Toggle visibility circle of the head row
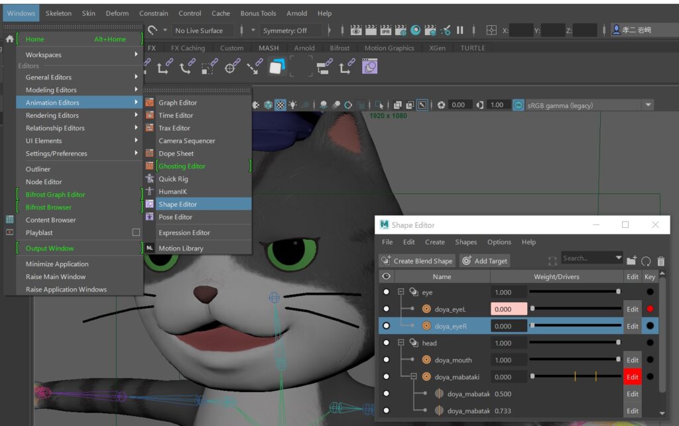 (387, 343)
